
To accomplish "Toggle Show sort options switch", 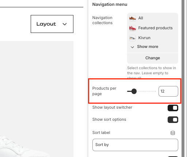I will coord(173,120).
